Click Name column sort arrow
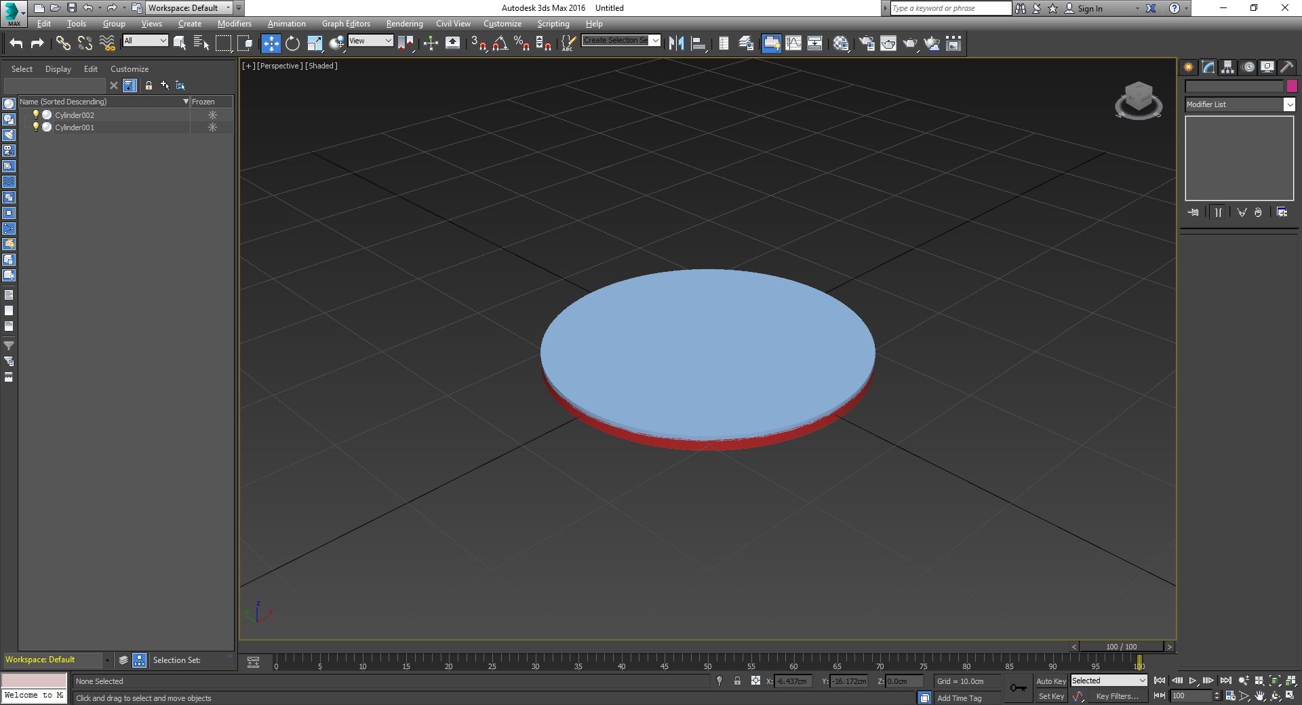 [186, 102]
